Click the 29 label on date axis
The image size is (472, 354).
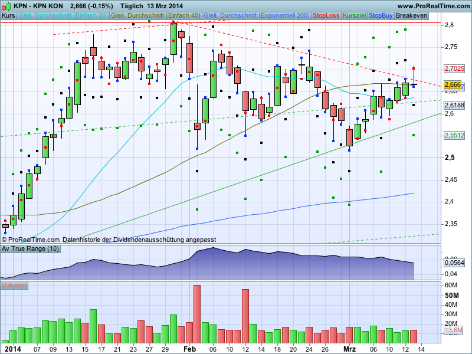pos(165,349)
